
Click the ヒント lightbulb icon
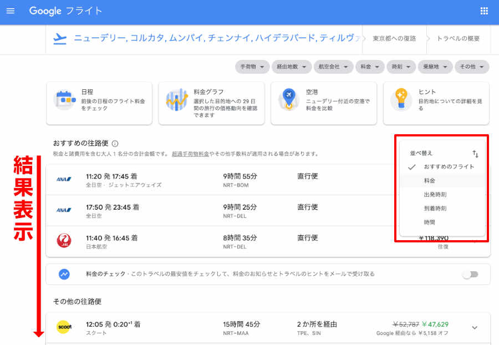(x=401, y=100)
